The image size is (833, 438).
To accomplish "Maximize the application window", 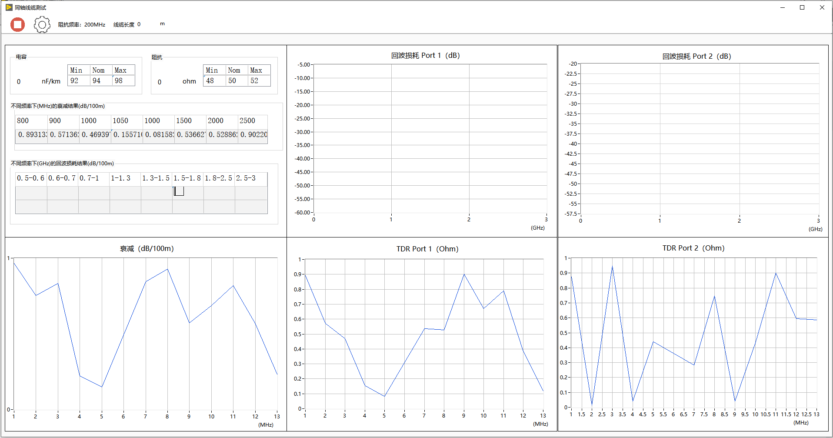I will click(x=802, y=7).
